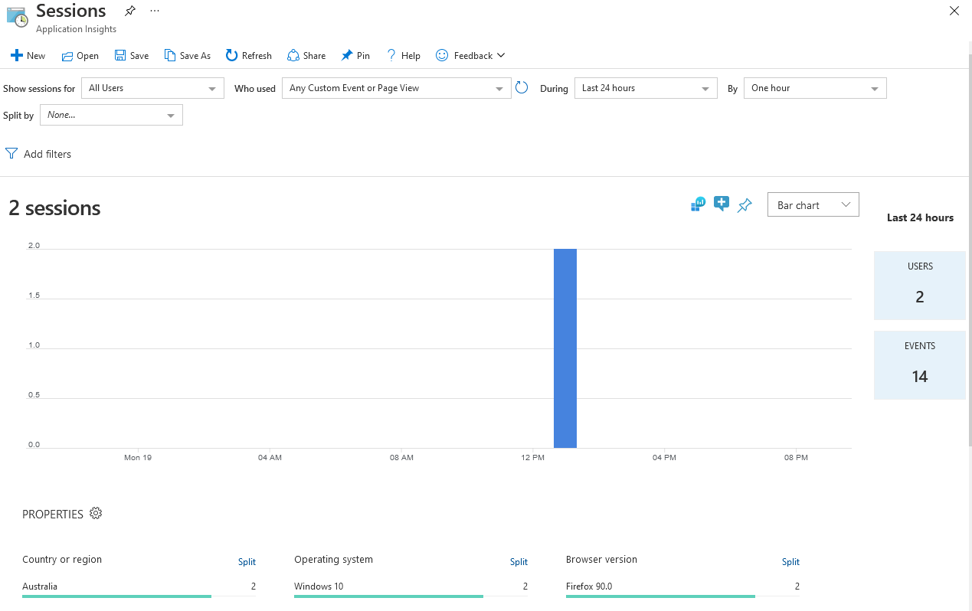Refresh the sessions data
Image resolution: width=972 pixels, height=611 pixels.
248,55
